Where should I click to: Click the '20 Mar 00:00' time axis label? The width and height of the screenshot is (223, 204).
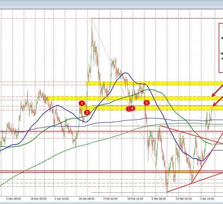[184, 198]
